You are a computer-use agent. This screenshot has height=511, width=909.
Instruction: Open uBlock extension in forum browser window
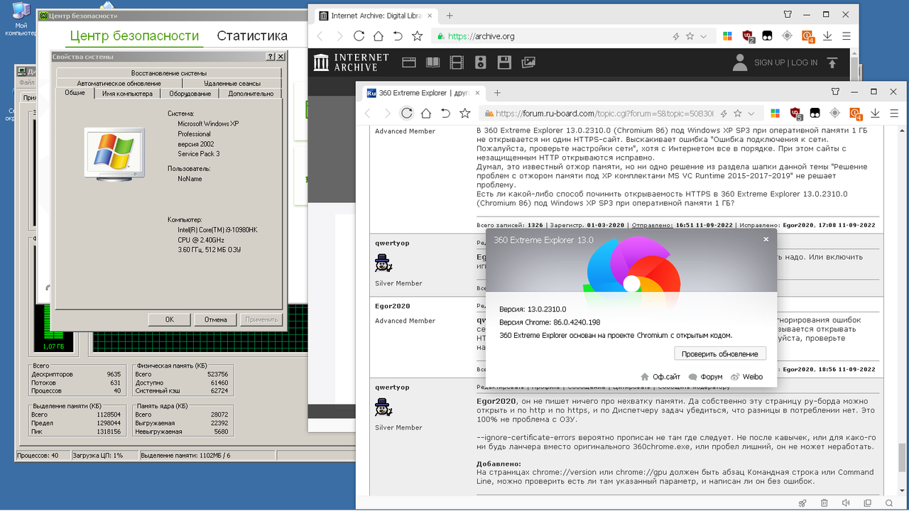tap(795, 113)
